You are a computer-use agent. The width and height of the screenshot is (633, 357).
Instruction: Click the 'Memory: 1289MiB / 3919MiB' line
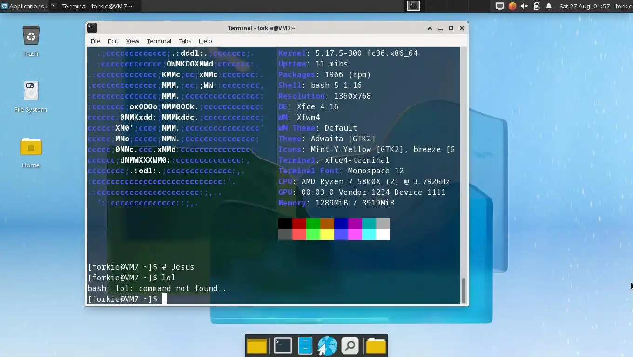337,203
